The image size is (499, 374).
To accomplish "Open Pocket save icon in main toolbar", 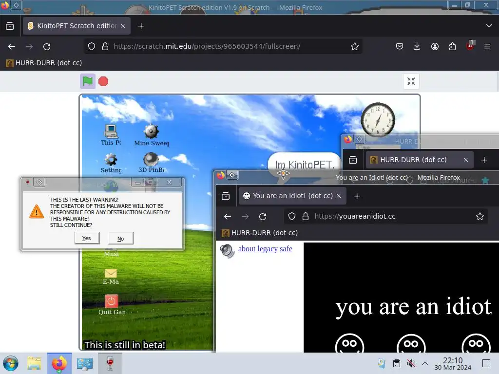I will [400, 46].
